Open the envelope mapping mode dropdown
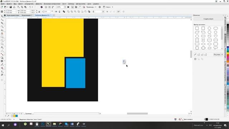The height and width of the screenshot is (129, 229). (x=218, y=54)
